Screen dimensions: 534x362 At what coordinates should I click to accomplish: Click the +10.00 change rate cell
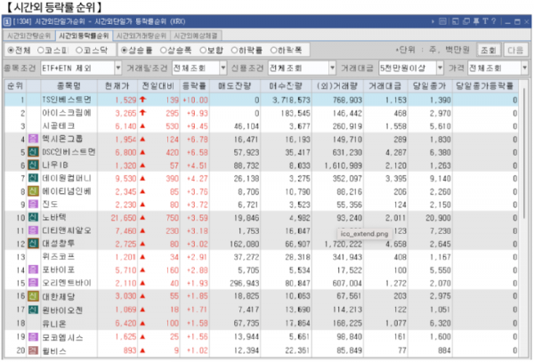click(x=195, y=100)
